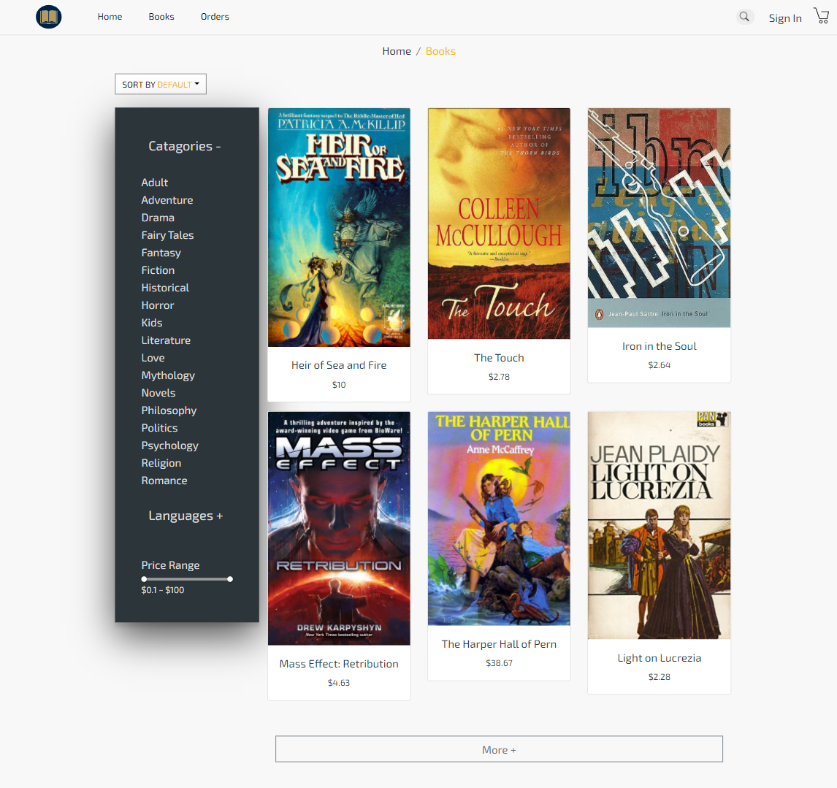Open The Touch book cover

pos(499,223)
